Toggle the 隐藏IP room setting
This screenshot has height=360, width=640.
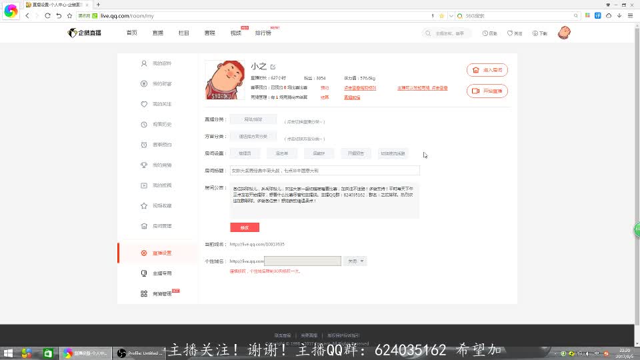click(319, 153)
